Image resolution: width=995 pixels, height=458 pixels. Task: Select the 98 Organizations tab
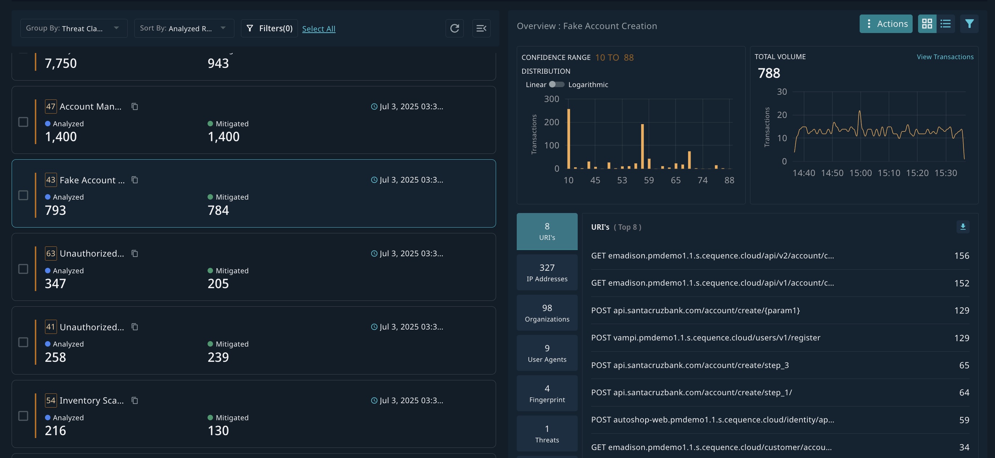547,313
